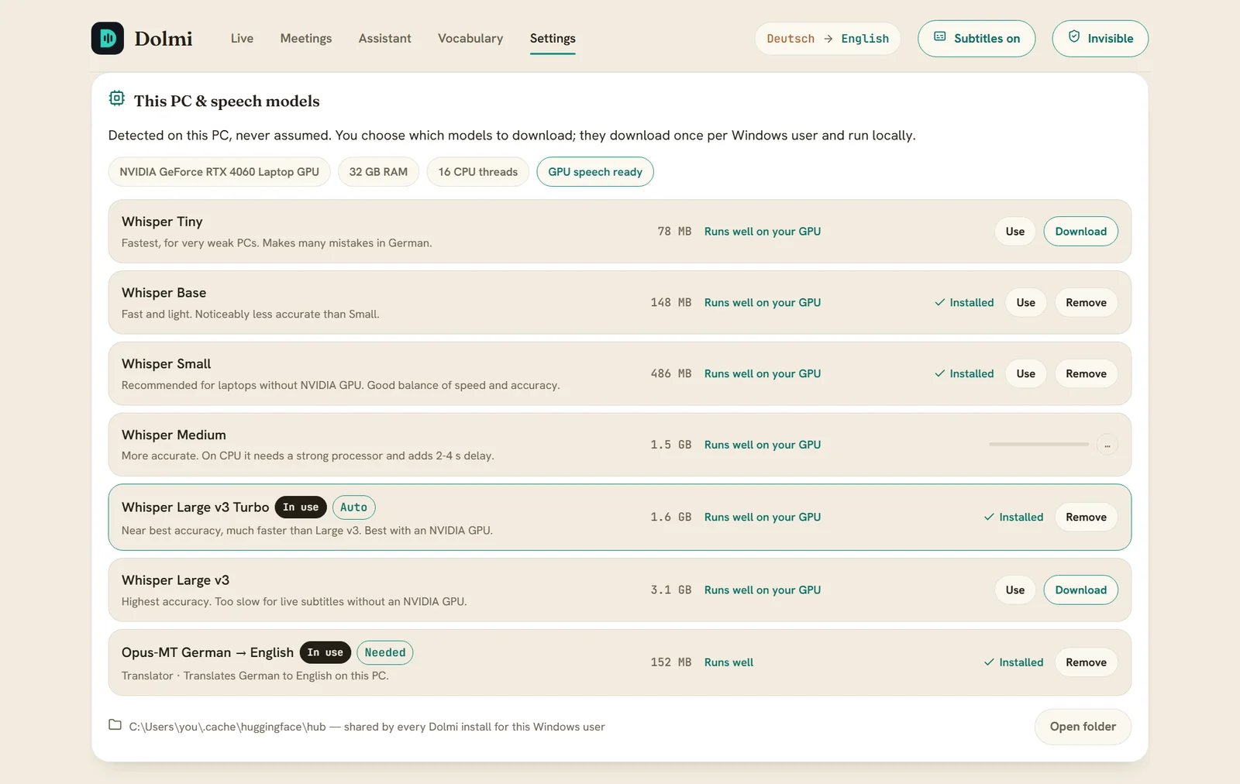Toggle Subtitles on
The image size is (1240, 784).
click(x=976, y=38)
